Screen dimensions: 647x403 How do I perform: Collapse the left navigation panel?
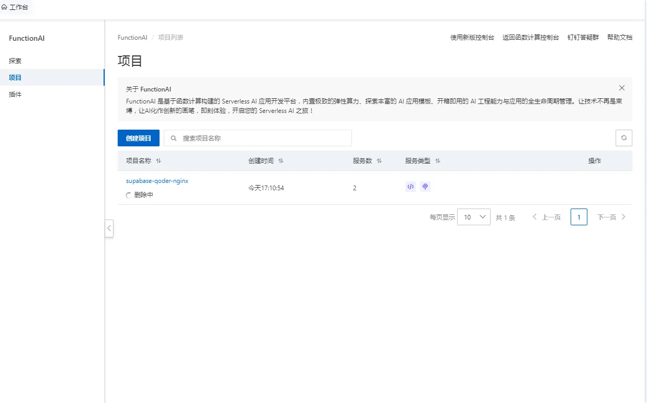click(x=109, y=228)
